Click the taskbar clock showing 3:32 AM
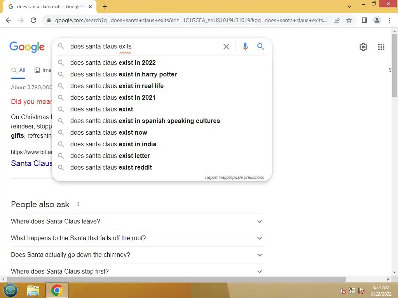The width and height of the screenshot is (398, 298). [381, 291]
